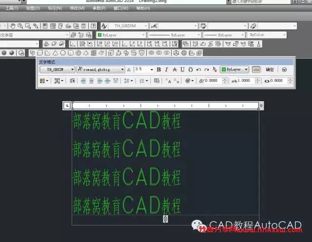Click the Table Style icon
Screen dimensions: 312x242
[x=203, y=26]
